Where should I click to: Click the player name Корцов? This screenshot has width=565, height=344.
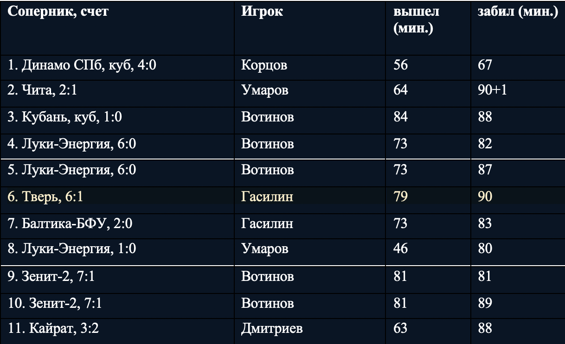[x=264, y=64]
